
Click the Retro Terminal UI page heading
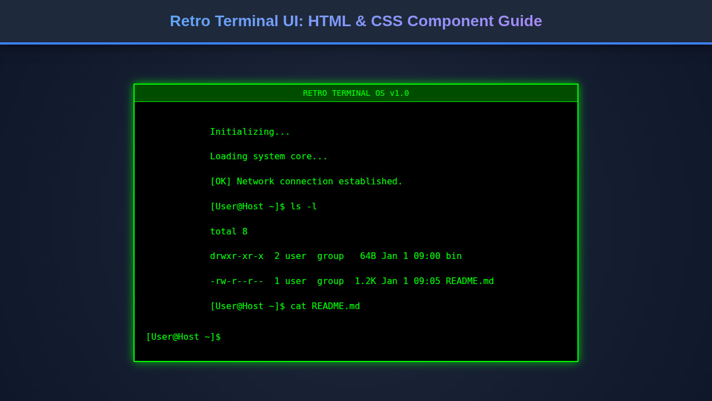click(355, 21)
